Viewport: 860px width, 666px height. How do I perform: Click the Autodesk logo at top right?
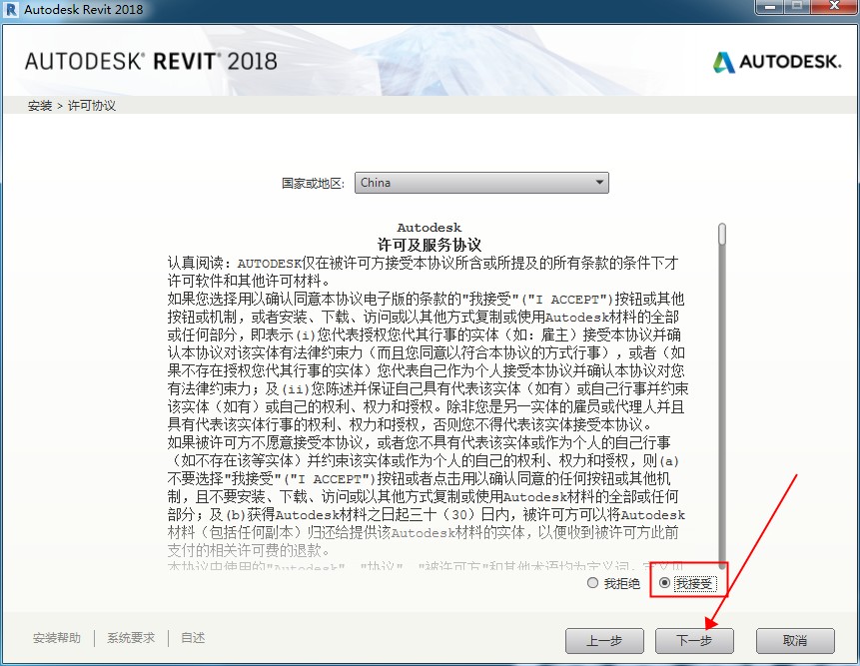pos(777,62)
